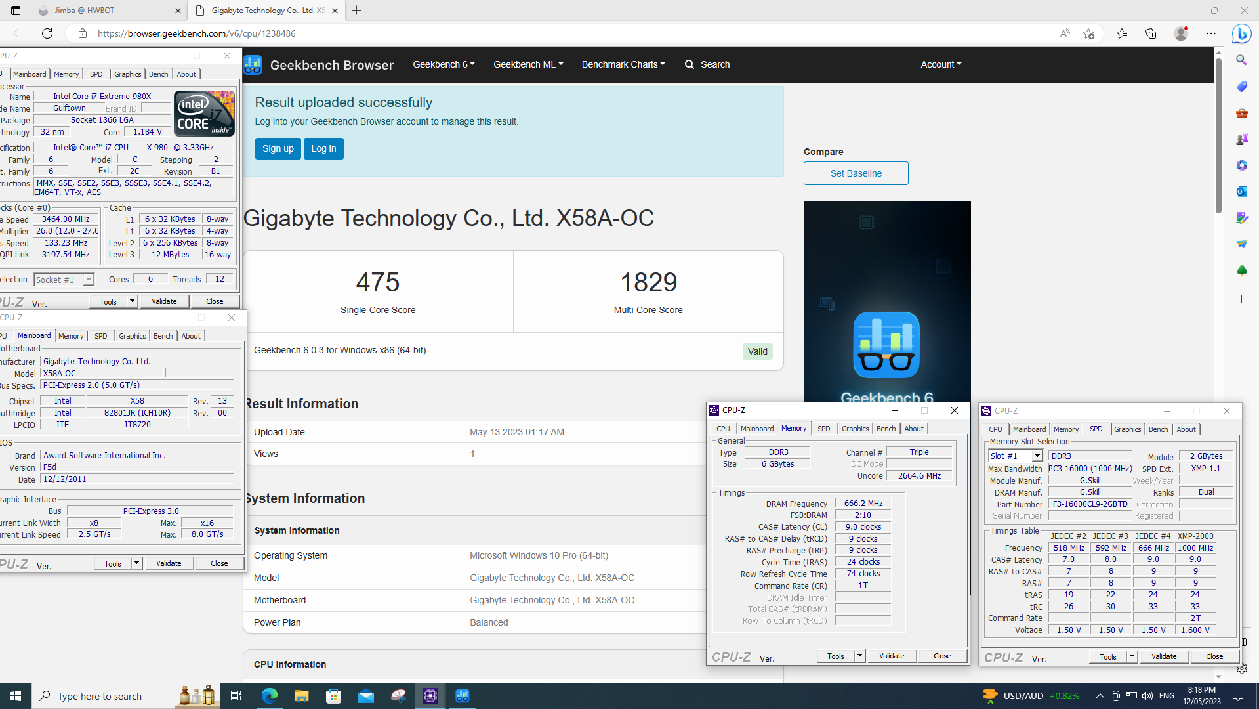Screen dimensions: 1259x709
Task: Add this page to favorites star icon
Action: tap(1089, 33)
